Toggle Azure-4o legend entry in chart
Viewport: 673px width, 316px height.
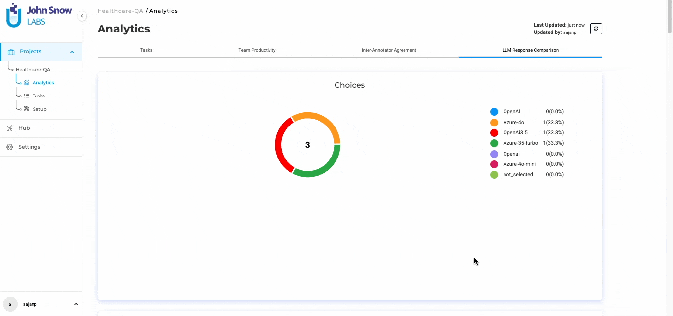(513, 122)
